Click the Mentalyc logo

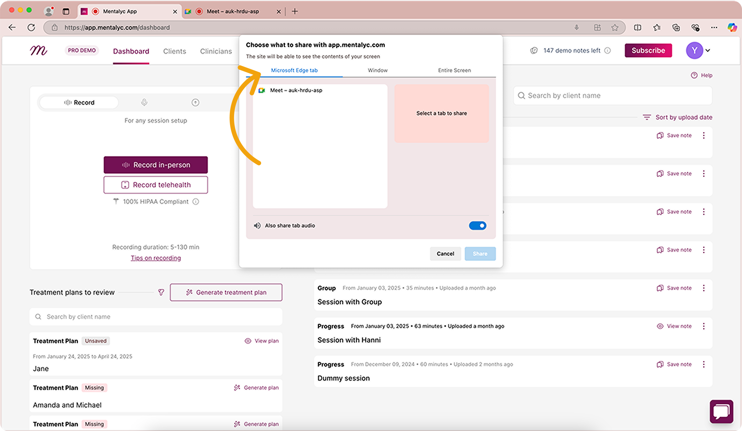click(38, 50)
